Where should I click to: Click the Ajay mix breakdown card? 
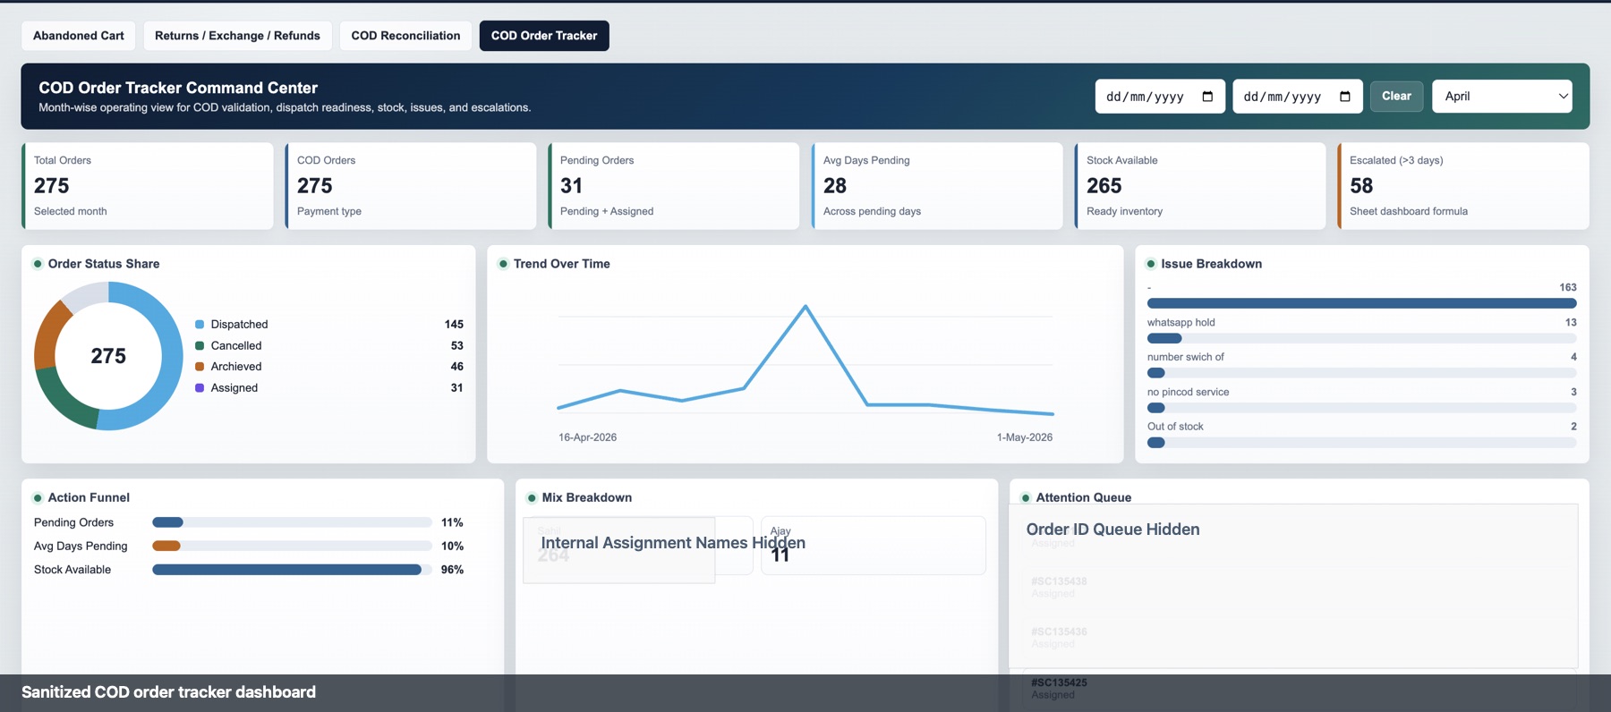pos(874,546)
